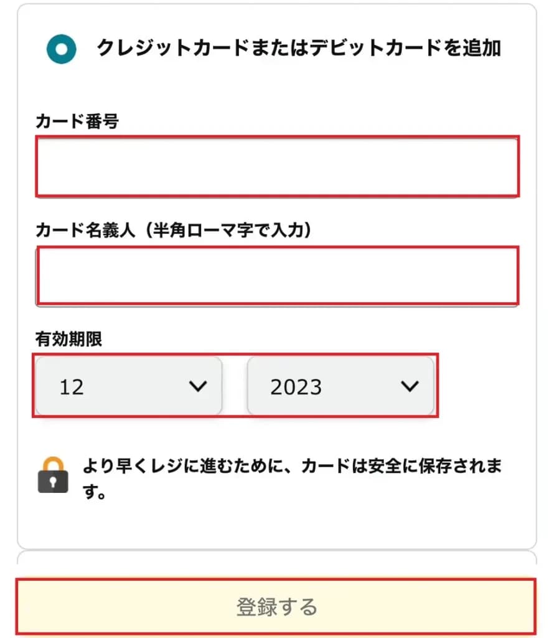Open the expiry year dropdown showing 2023
Image resolution: width=554 pixels, height=638 pixels.
pos(340,386)
